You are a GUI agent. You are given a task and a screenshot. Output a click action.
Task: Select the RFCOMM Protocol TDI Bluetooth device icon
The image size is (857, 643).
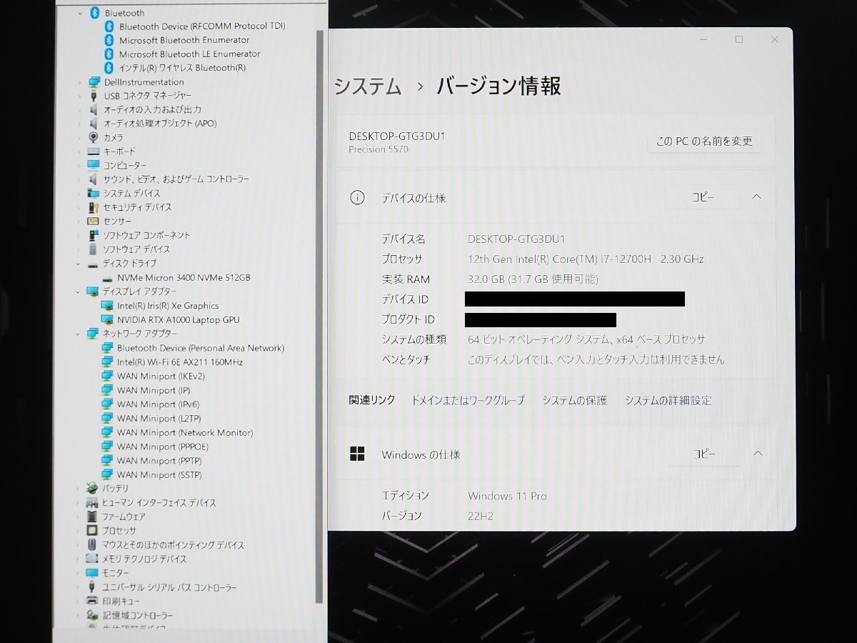109,26
